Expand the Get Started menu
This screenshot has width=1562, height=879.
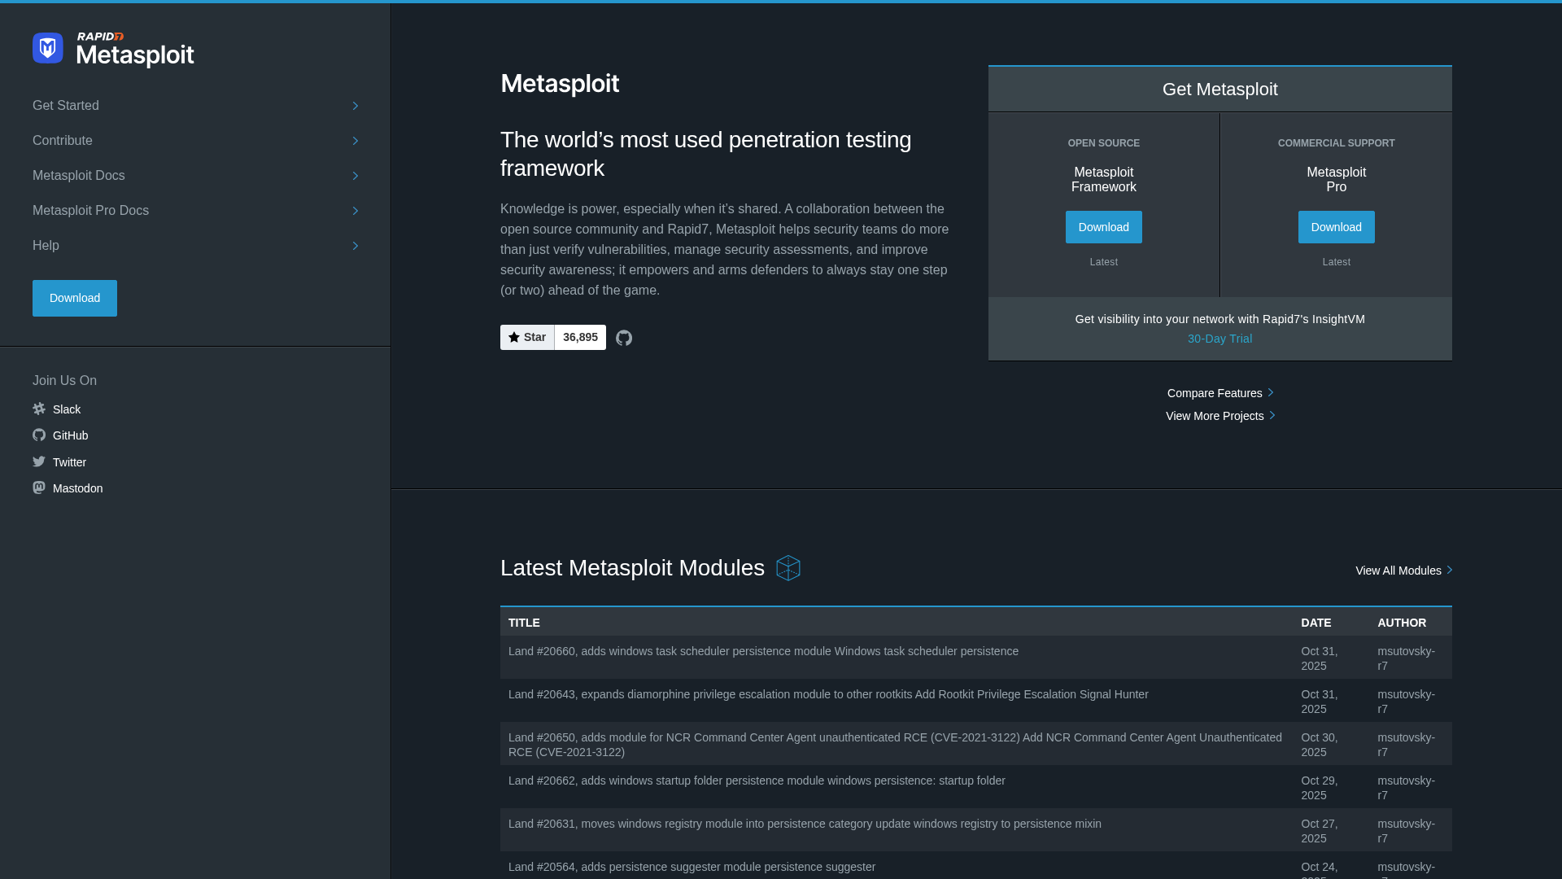(356, 106)
